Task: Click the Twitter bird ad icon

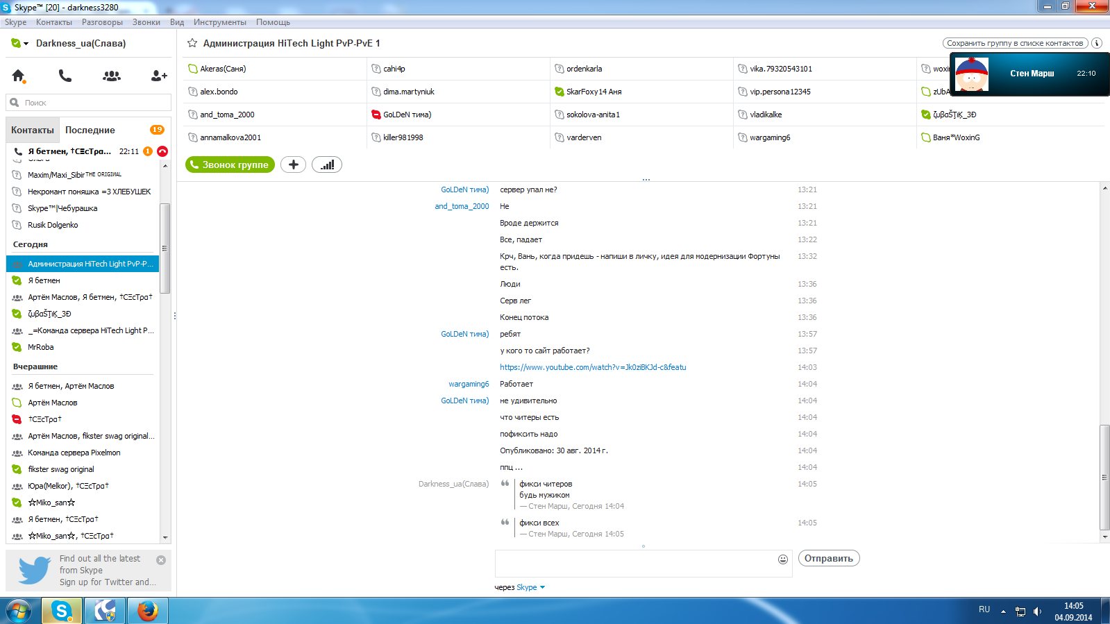Action: click(x=35, y=570)
